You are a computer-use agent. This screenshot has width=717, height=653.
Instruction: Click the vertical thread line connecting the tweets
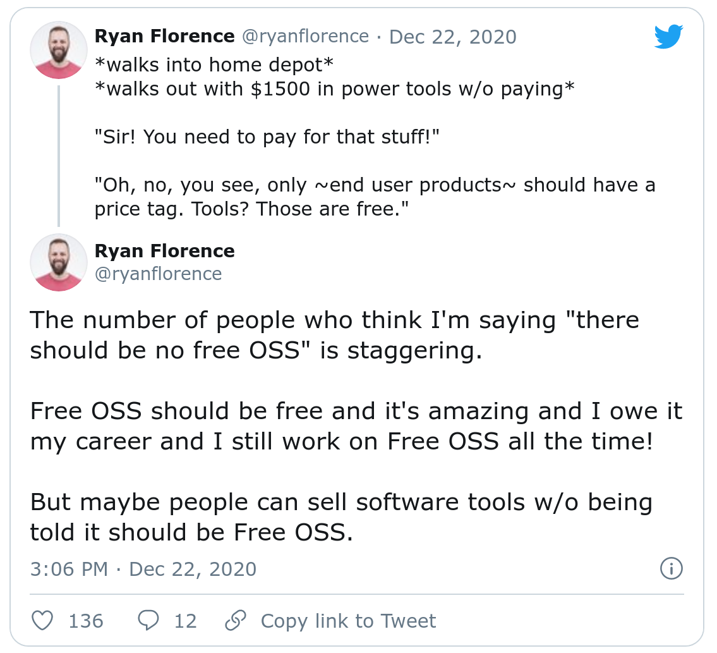click(59, 156)
